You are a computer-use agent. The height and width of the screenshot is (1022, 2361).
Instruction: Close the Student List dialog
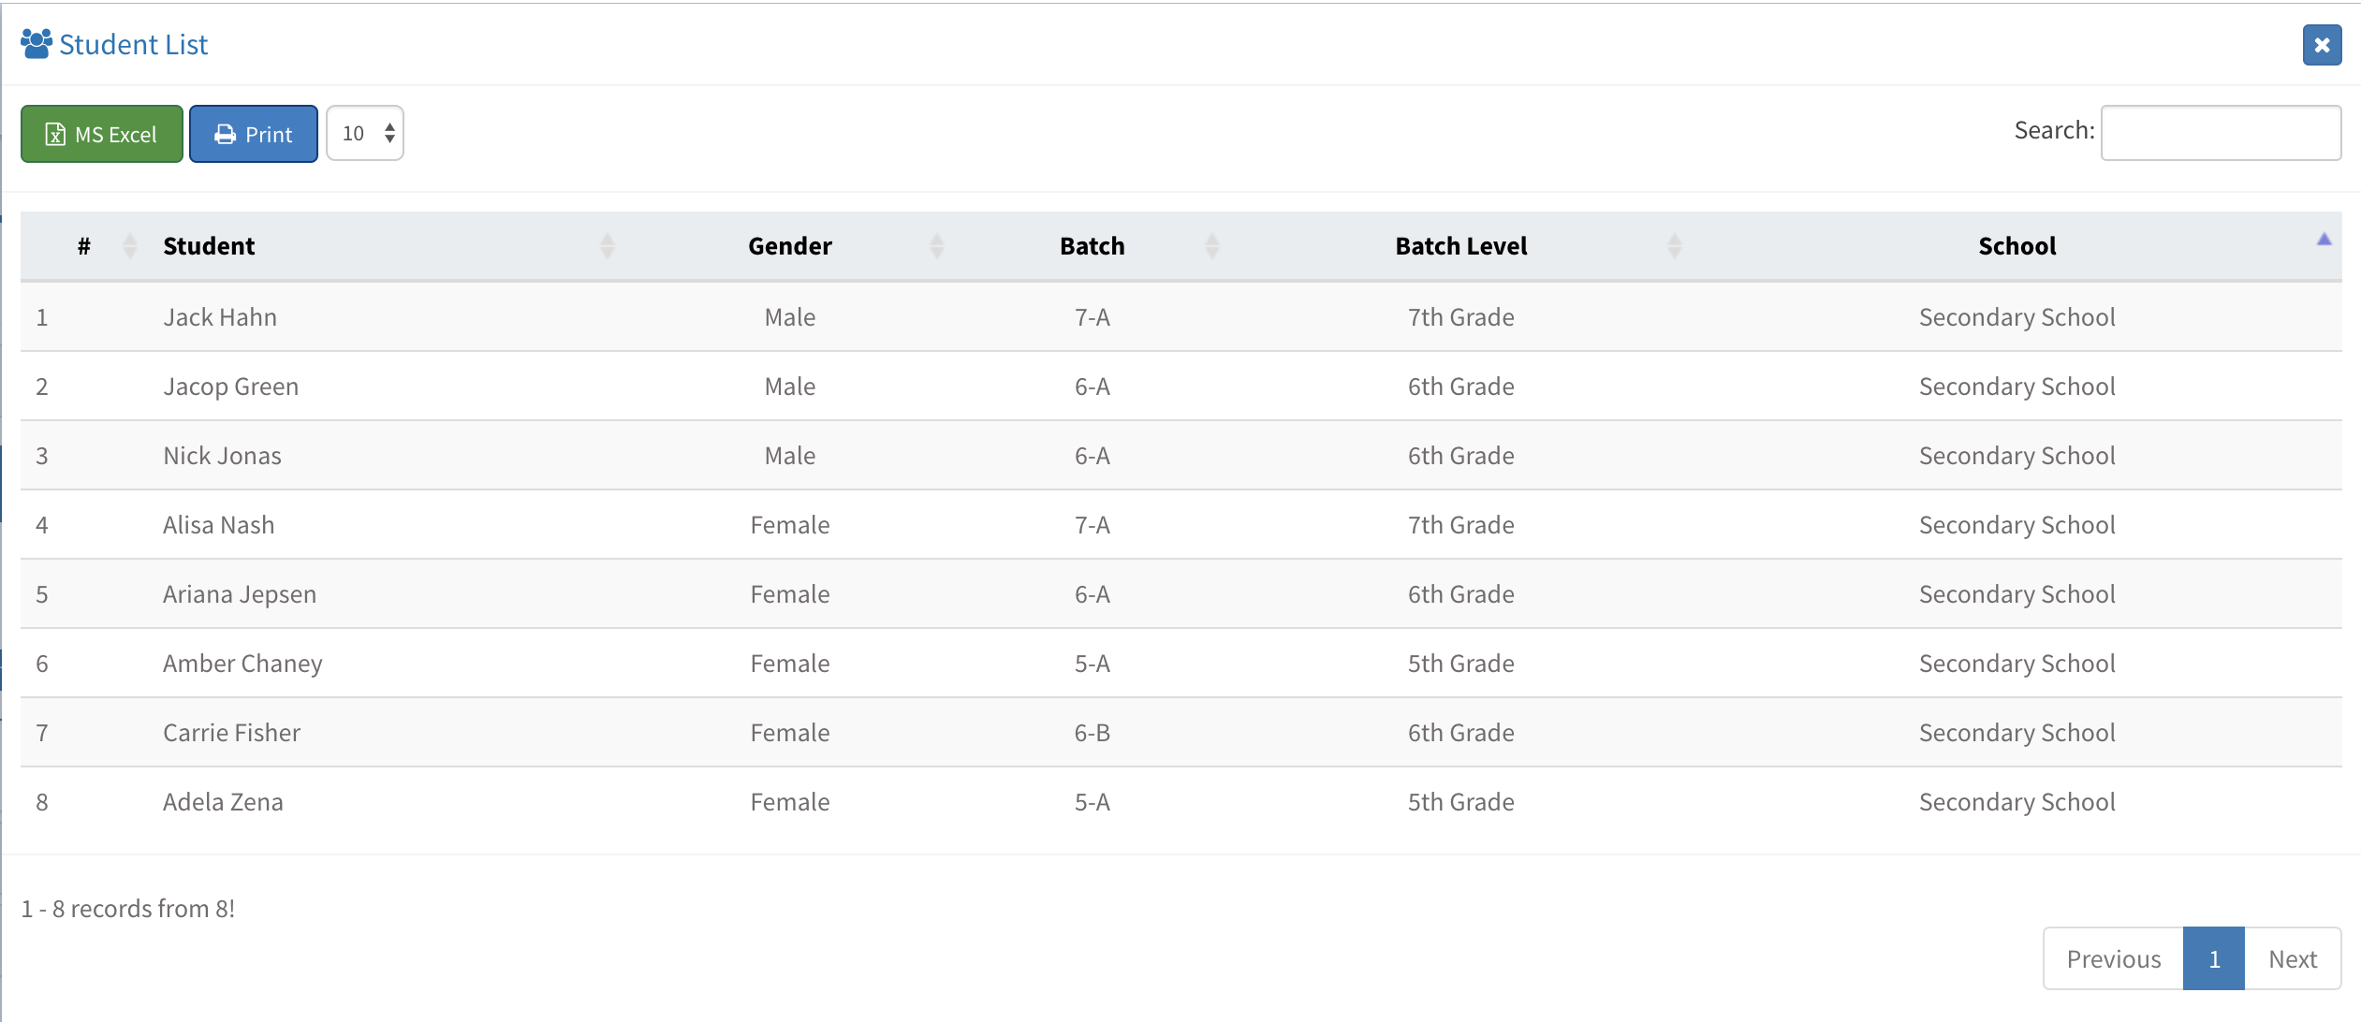coord(2322,45)
